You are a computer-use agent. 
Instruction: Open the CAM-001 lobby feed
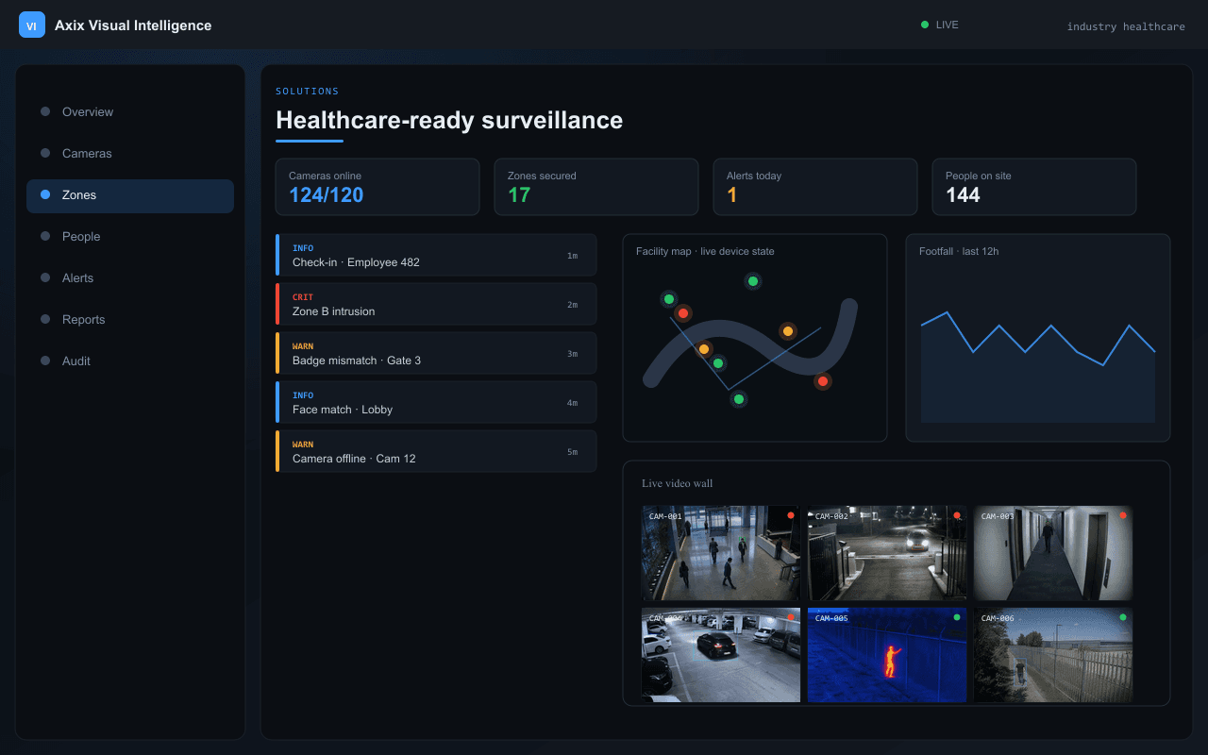point(721,553)
